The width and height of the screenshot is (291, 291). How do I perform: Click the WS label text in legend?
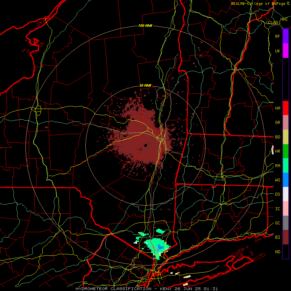tap(277, 180)
